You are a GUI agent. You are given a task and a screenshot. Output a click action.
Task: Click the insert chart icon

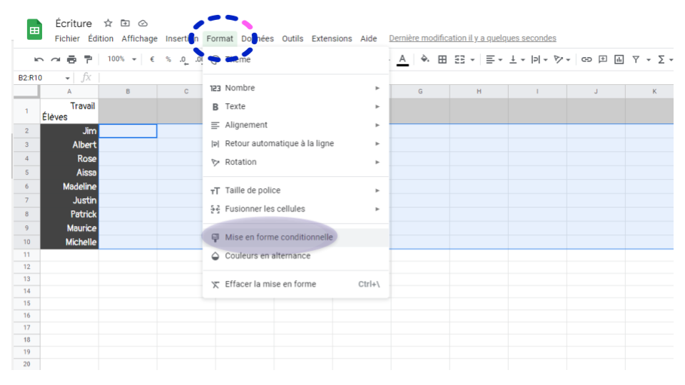(619, 59)
